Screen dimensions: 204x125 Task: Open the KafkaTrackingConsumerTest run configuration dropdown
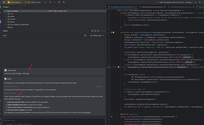pos(175,2)
